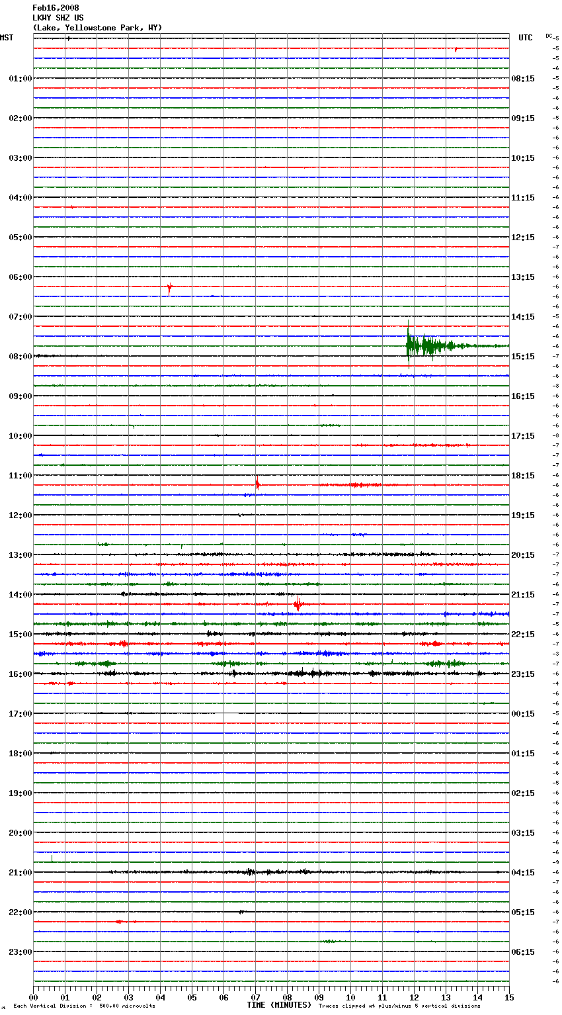Select the 13:00 MST hour label
The height and width of the screenshot is (1015, 562).
click(x=20, y=555)
